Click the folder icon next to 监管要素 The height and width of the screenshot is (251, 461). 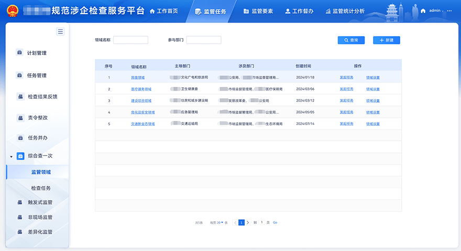click(246, 11)
